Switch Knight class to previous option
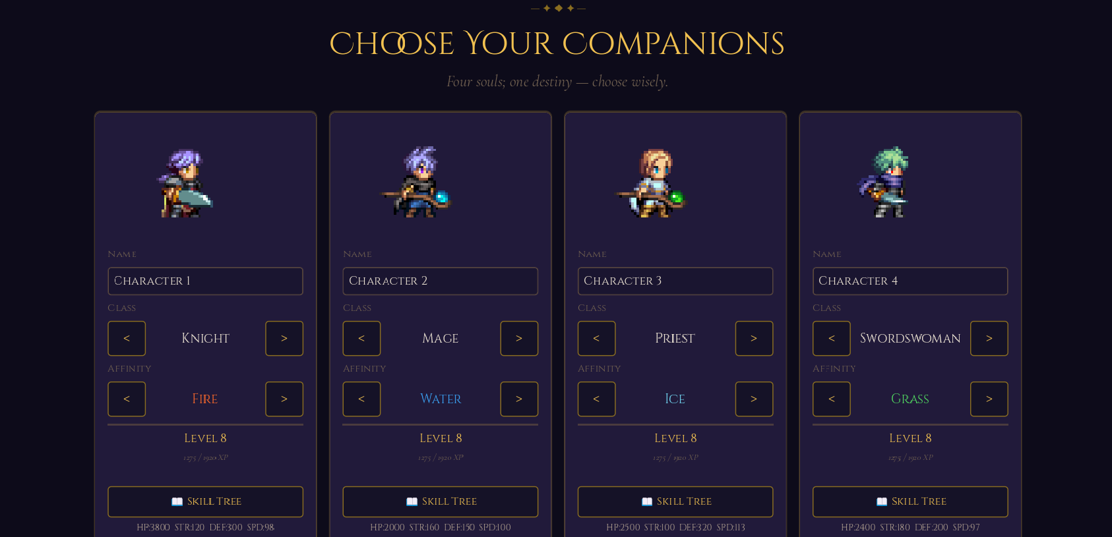 coord(127,338)
